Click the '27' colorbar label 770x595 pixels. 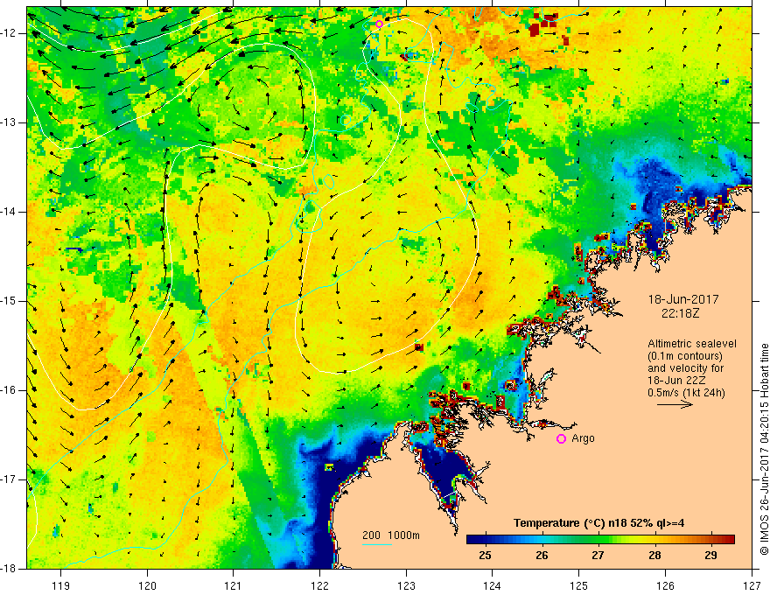598,556
